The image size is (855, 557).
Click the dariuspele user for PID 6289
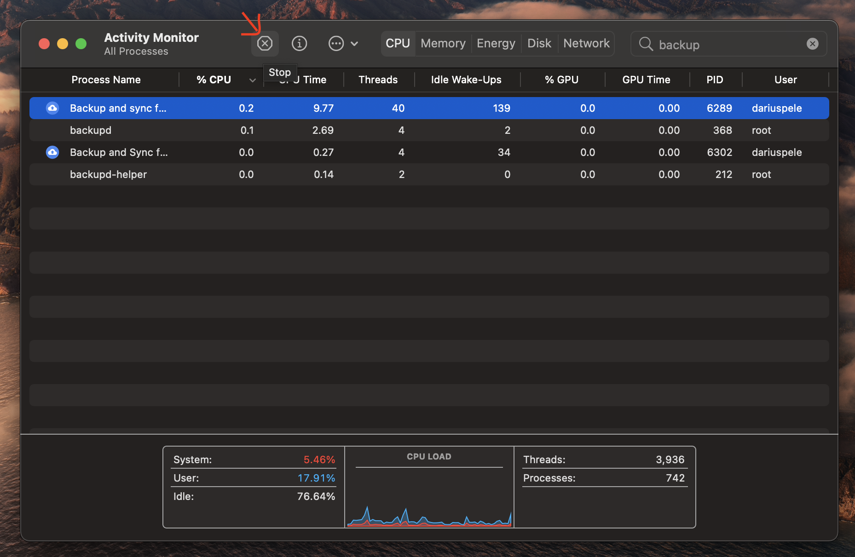(777, 108)
